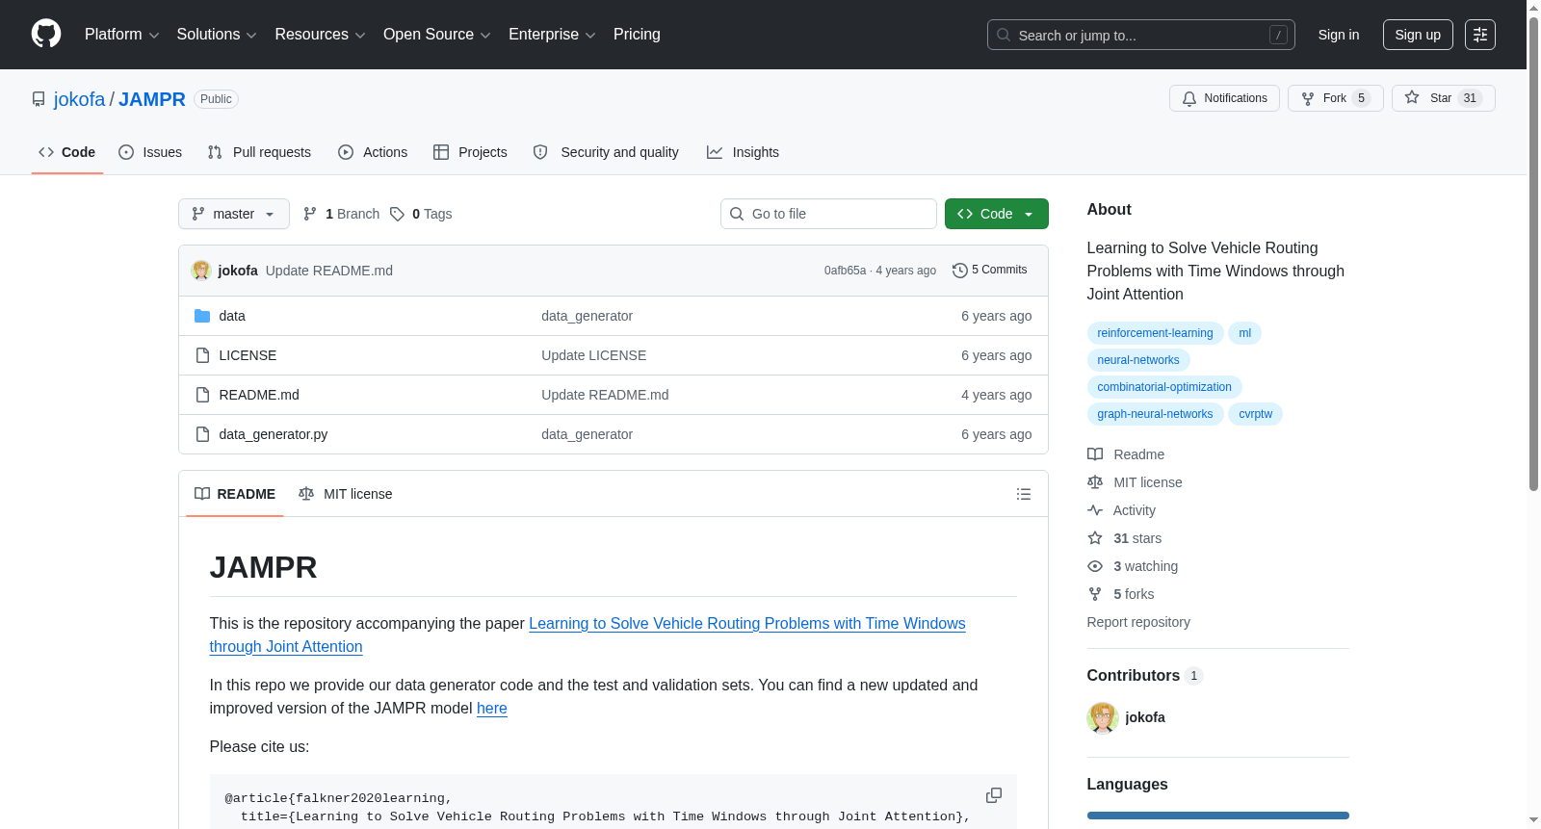
Task: Click the LICENSE file icon
Action: click(x=202, y=355)
